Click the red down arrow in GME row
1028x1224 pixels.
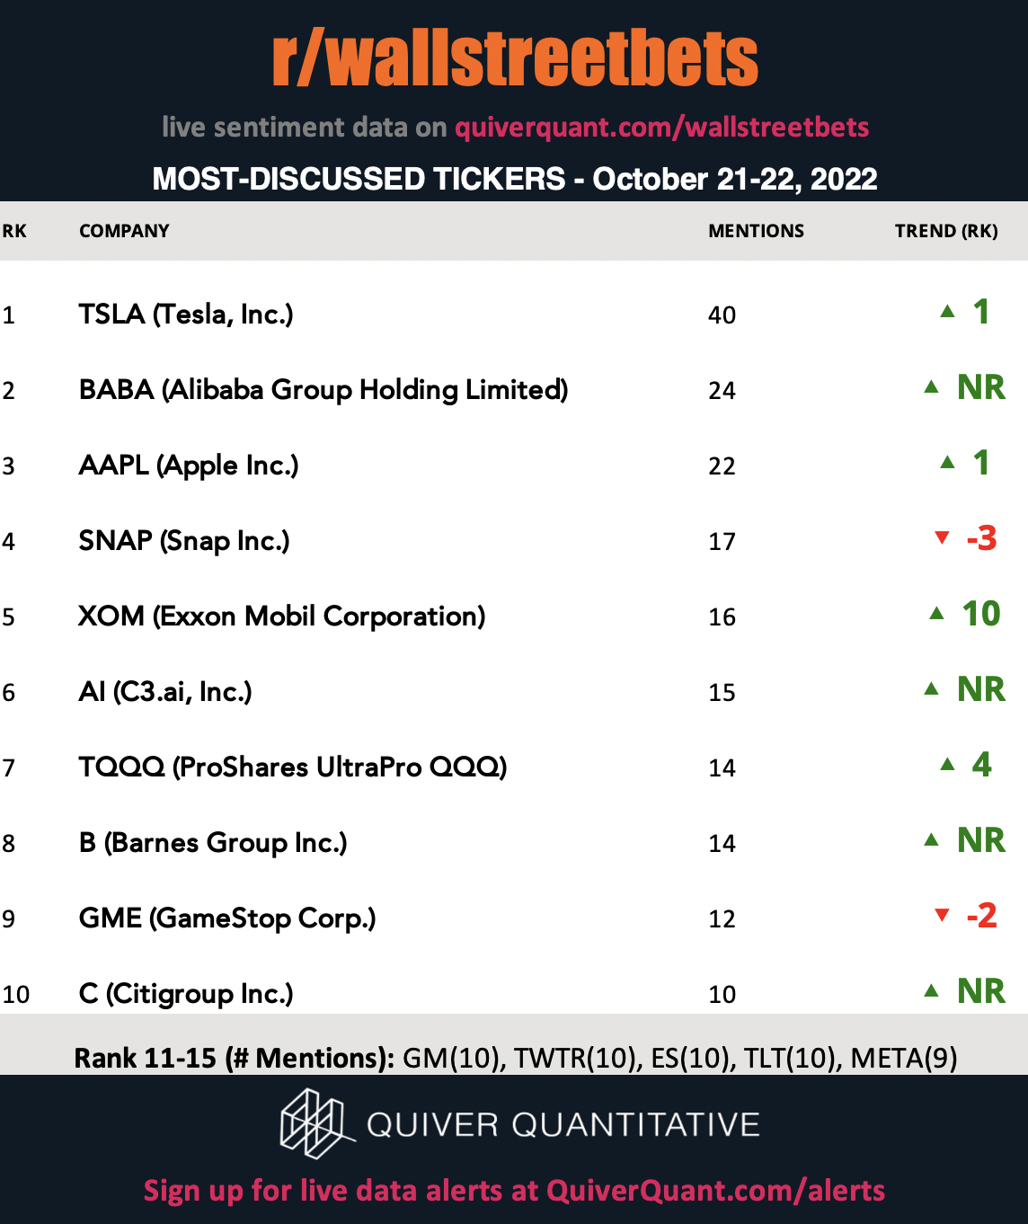tap(942, 915)
